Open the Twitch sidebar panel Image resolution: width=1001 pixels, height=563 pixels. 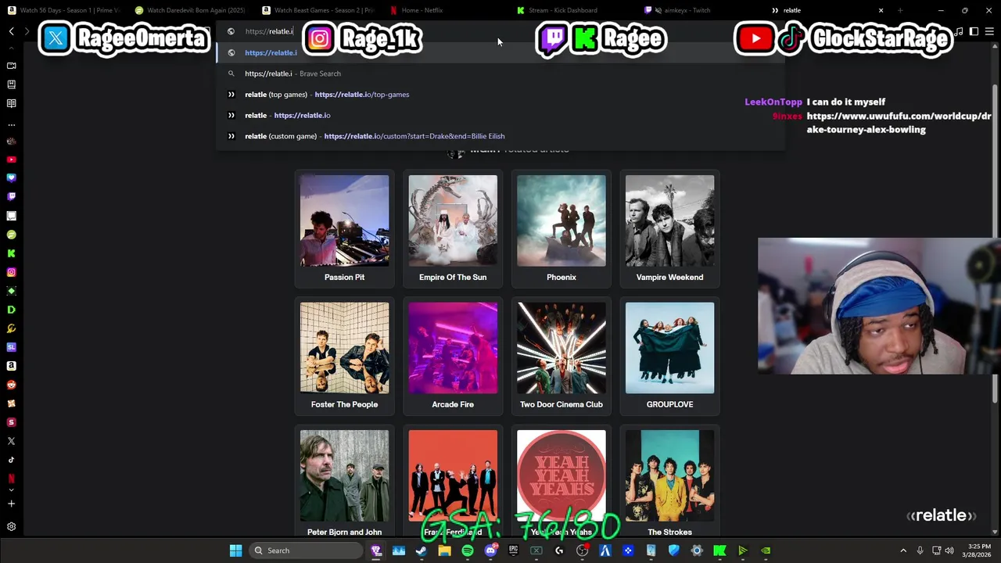11,197
